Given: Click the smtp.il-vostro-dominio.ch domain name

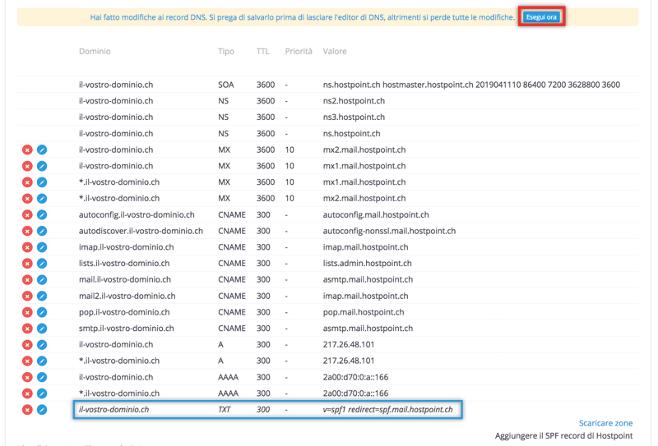Looking at the screenshot, I should tap(126, 329).
